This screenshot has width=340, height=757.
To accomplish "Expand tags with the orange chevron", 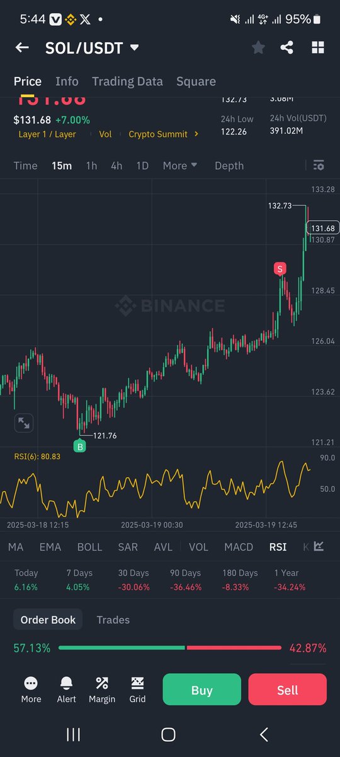I will 196,134.
